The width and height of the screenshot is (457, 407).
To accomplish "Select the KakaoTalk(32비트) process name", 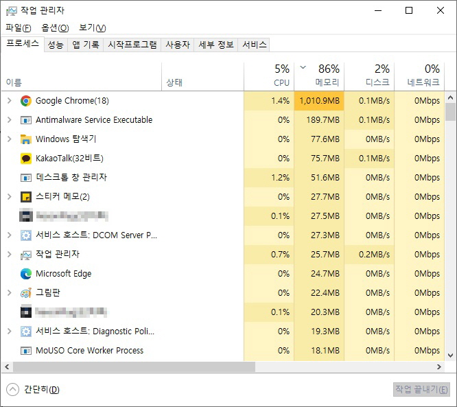I will coord(69,159).
